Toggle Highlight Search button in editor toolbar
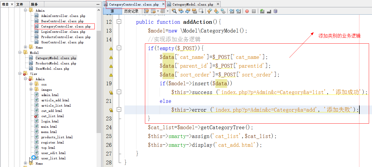Viewport: 372px width, 167px height. point(195,11)
